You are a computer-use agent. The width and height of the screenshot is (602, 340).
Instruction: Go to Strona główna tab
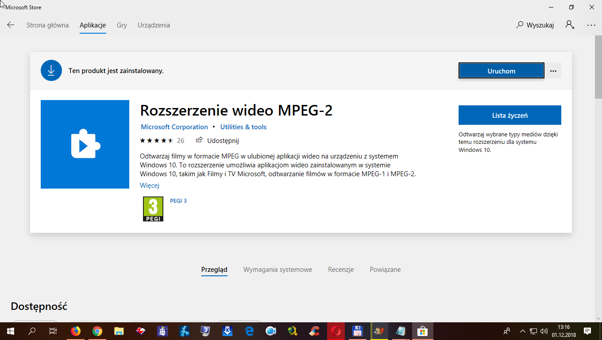point(48,25)
